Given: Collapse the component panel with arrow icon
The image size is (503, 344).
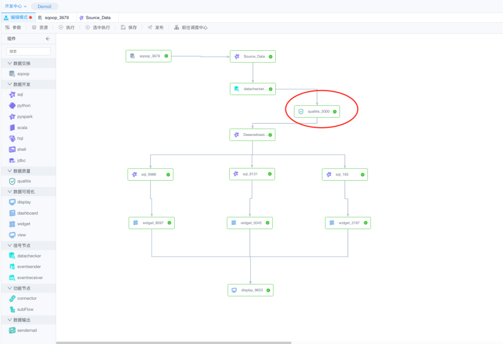Looking at the screenshot, I should [x=48, y=39].
